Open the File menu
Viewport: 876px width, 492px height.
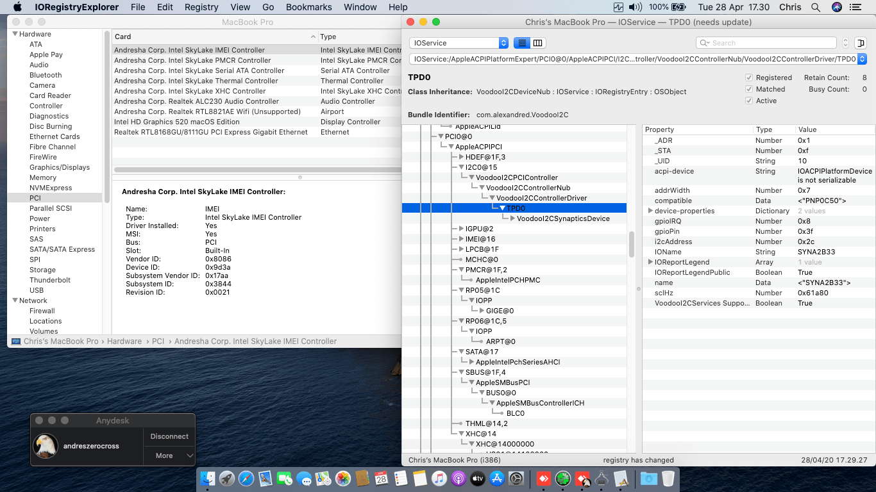pos(138,7)
